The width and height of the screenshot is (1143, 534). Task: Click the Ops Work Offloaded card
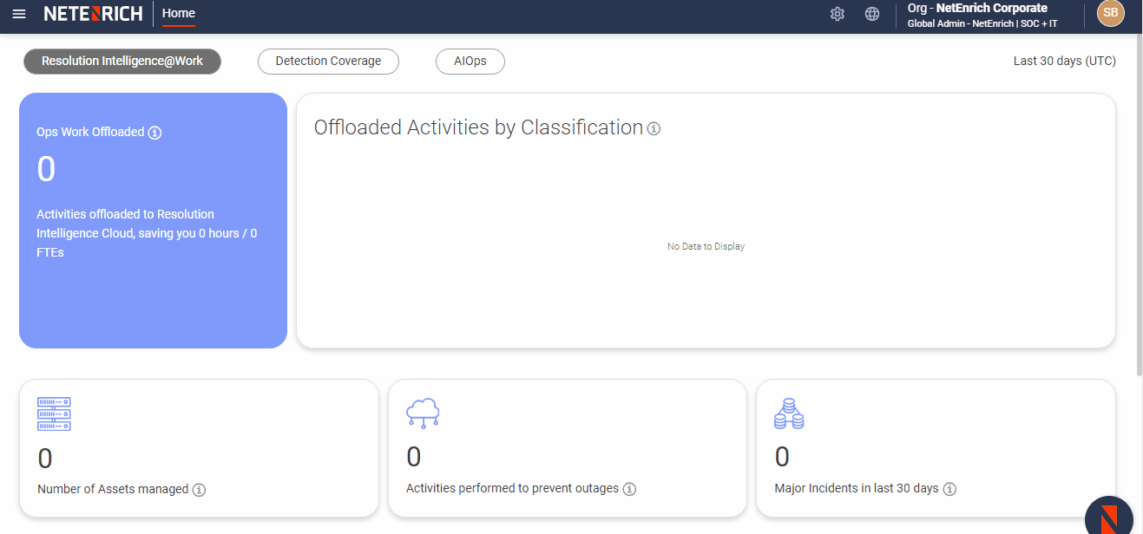coord(153,220)
